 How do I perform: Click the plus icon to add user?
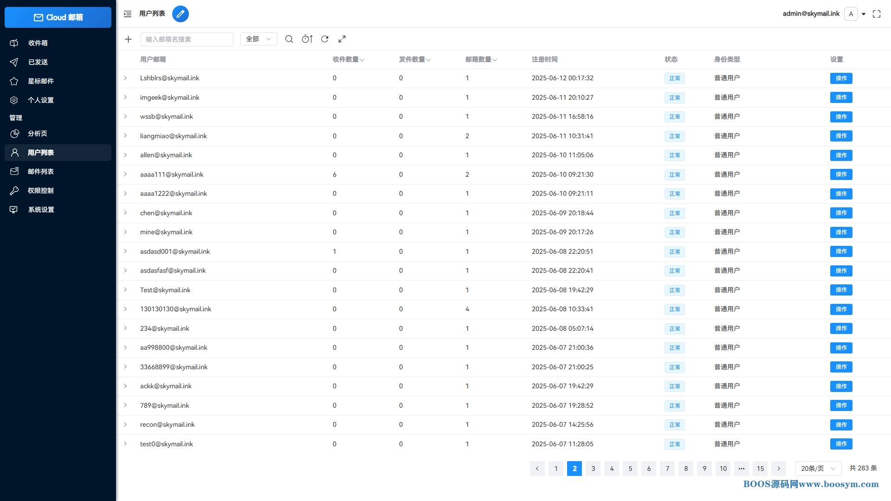129,39
